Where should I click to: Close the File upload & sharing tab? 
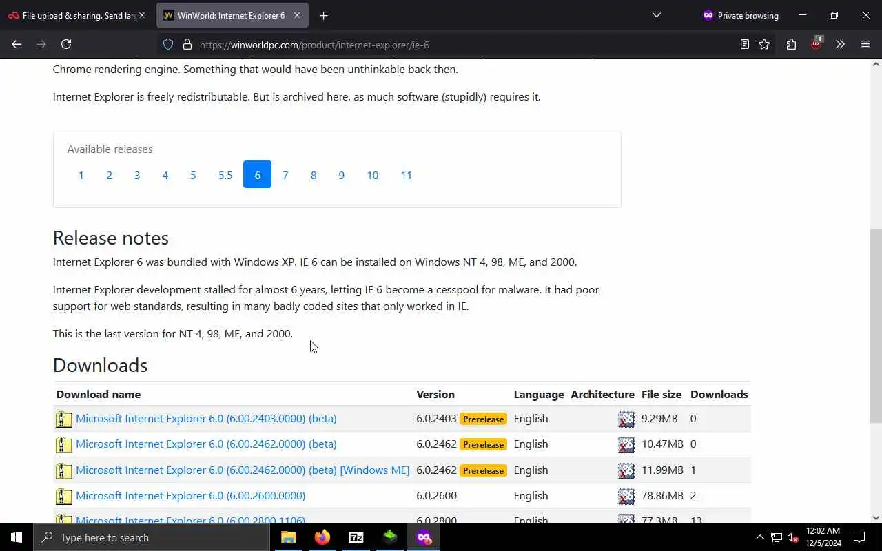(x=141, y=15)
